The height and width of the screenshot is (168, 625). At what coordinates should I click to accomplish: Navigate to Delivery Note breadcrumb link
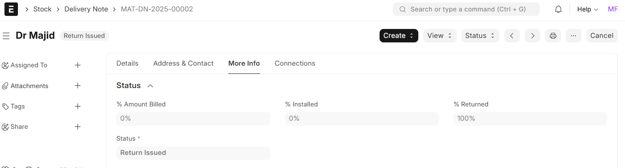86,9
